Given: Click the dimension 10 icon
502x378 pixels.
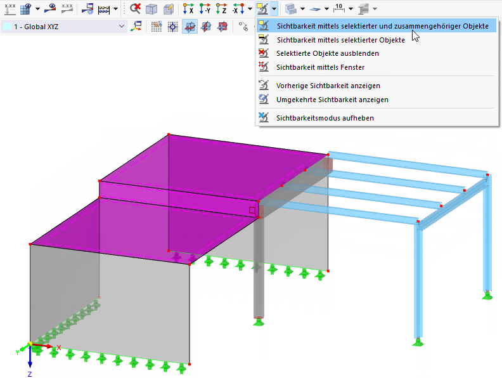Looking at the screenshot, I should click(339, 9).
